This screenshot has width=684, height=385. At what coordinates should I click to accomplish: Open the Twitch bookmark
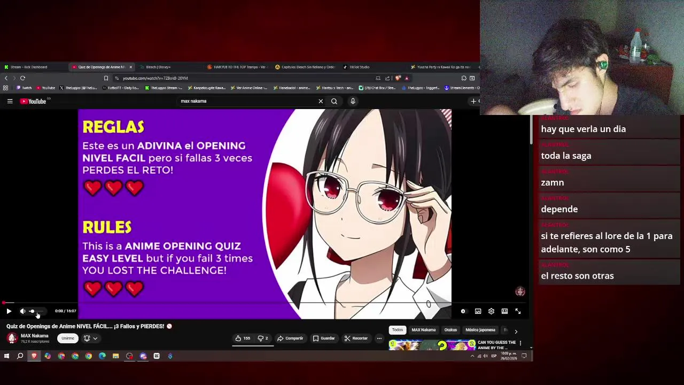tap(24, 88)
